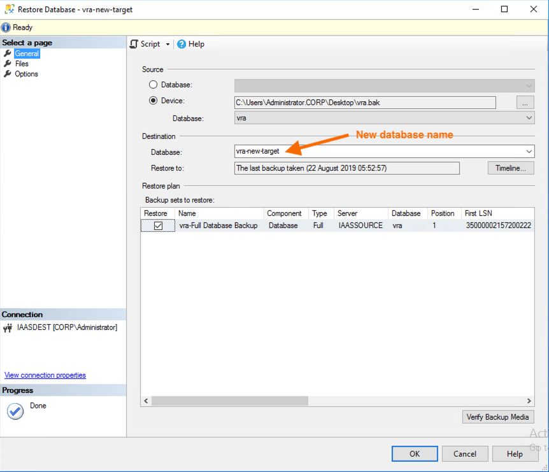Click the Options page wrench icon
This screenshot has height=472, width=549.
pyautogui.click(x=8, y=74)
